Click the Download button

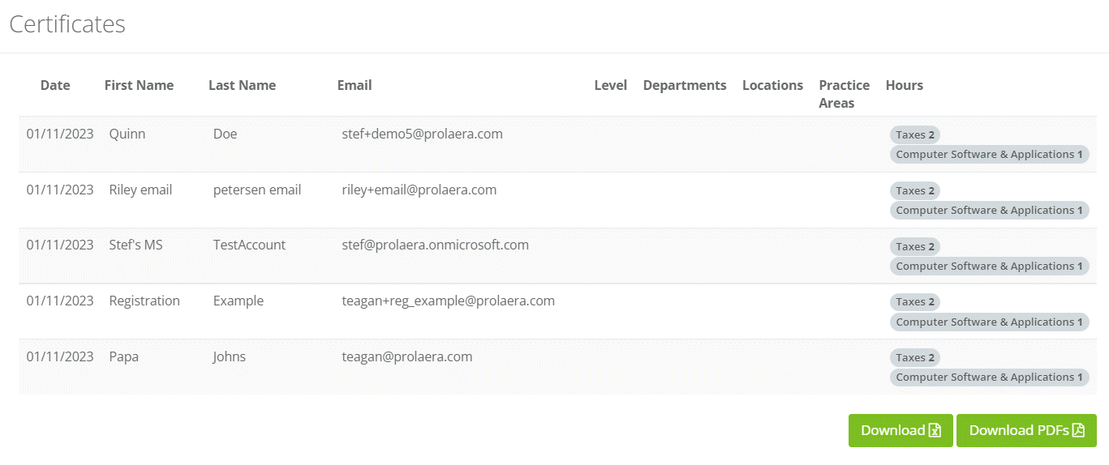(901, 430)
